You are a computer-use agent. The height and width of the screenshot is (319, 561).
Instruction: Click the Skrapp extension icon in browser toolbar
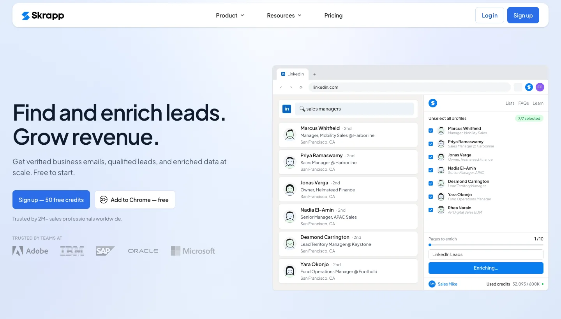tap(529, 87)
